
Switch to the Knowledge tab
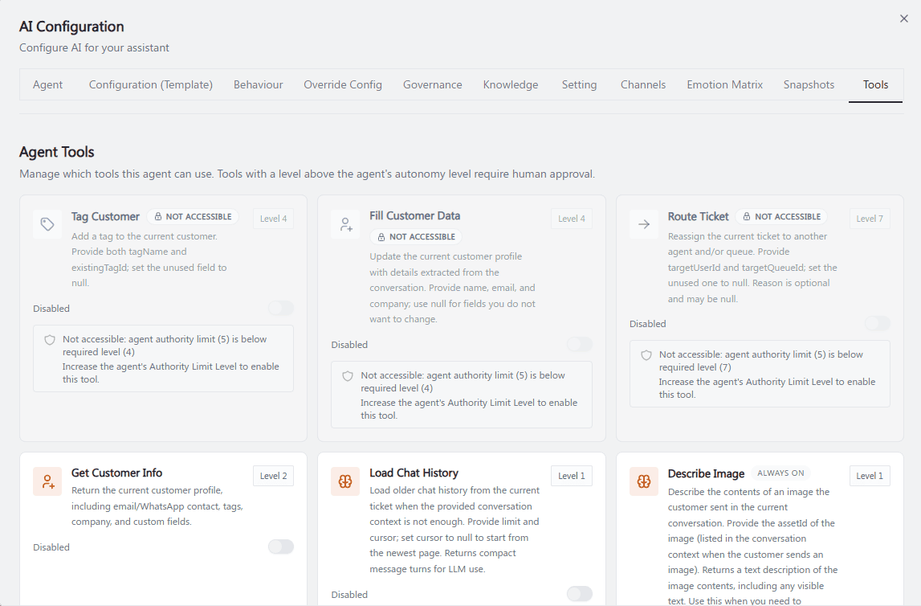[511, 84]
